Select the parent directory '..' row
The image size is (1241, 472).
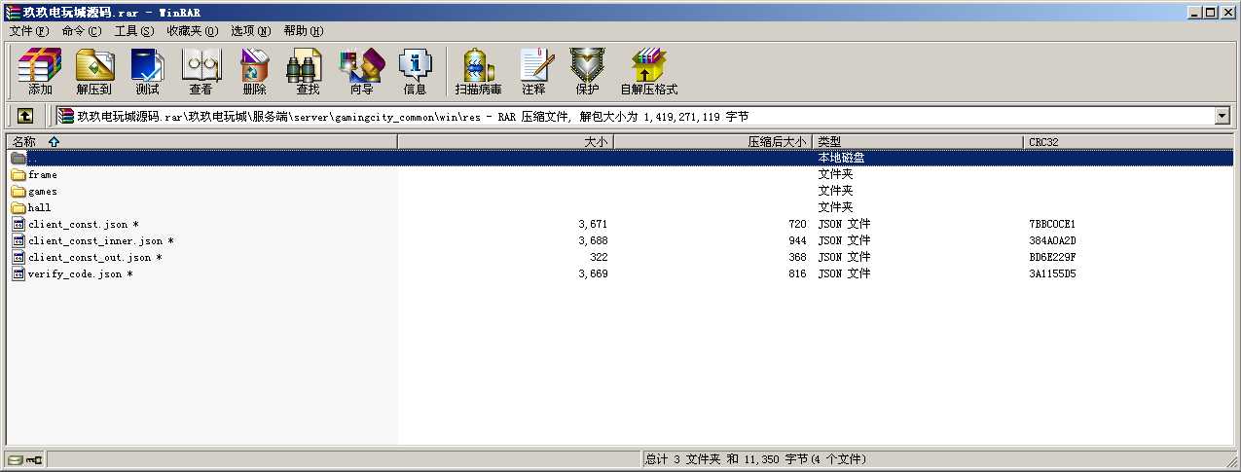pyautogui.click(x=620, y=158)
